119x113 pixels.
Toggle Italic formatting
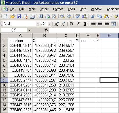point(78,24)
